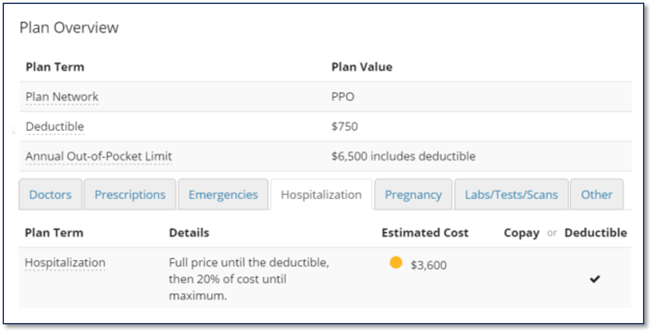The height and width of the screenshot is (333, 653).
Task: Click the Details column header
Action: coord(189,233)
